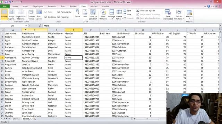
Task: Toggle the Headings checkbox
Action: [x=59, y=17]
